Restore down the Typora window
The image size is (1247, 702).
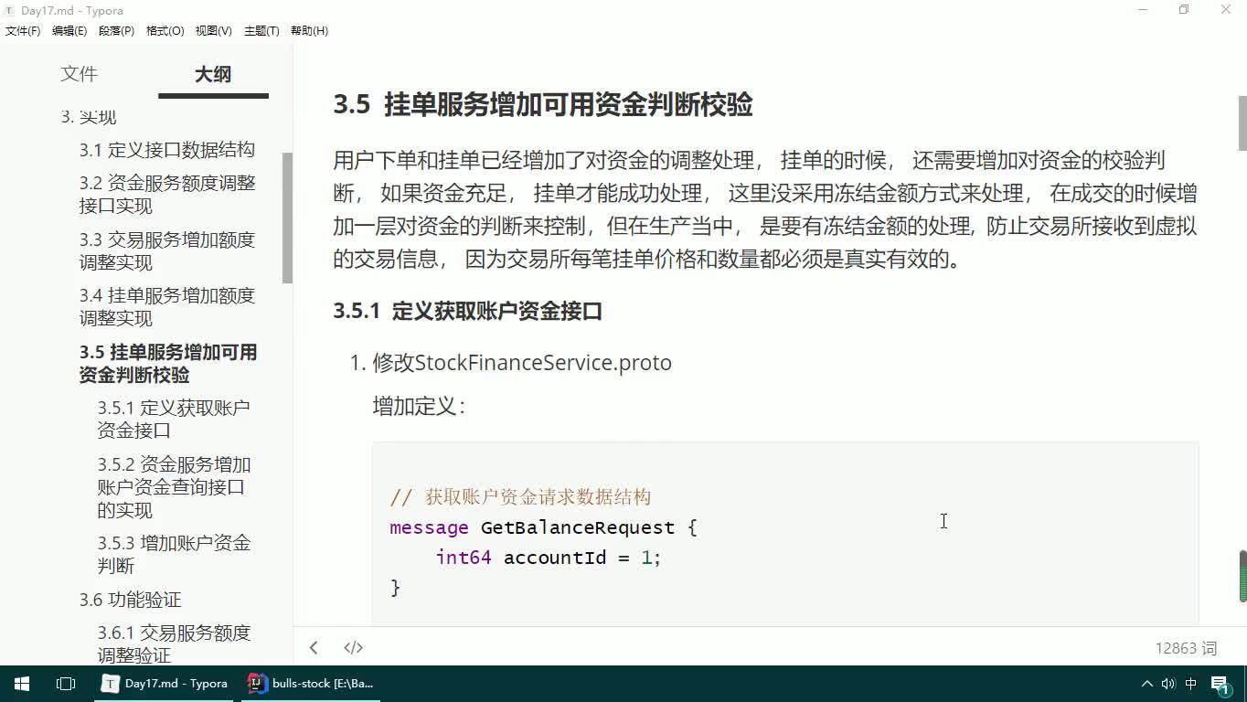[1184, 10]
